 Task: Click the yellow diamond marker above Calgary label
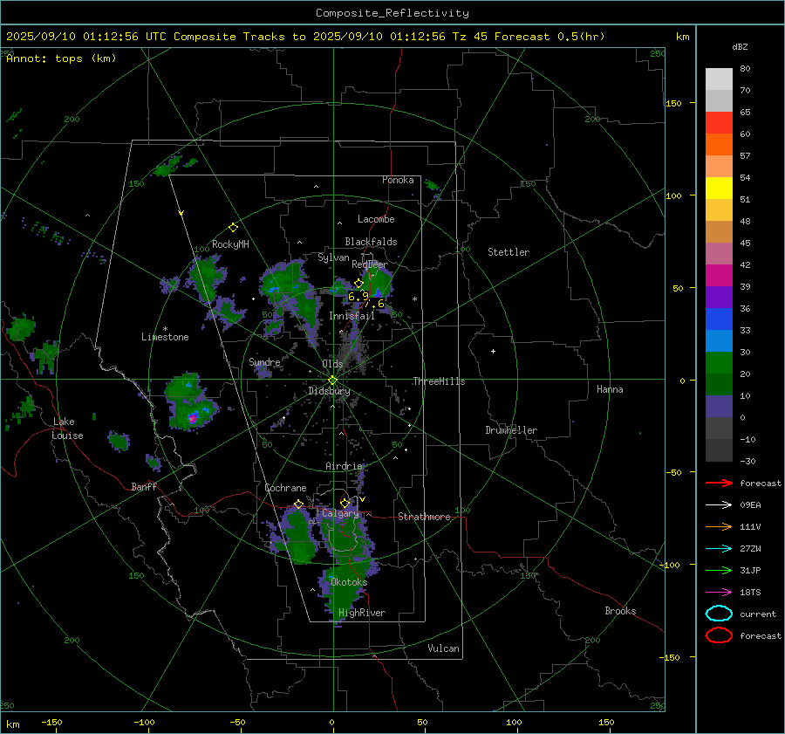pos(345,503)
